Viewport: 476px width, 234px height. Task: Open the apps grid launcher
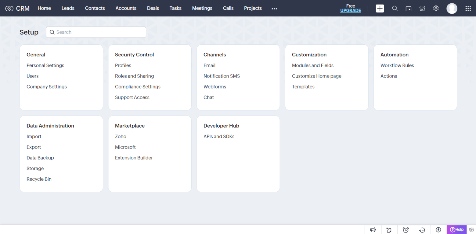468,9
